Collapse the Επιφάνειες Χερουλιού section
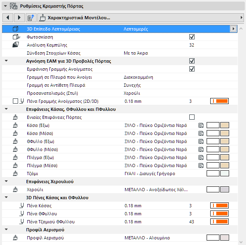This screenshot has width=246, height=245. [x=6, y=182]
